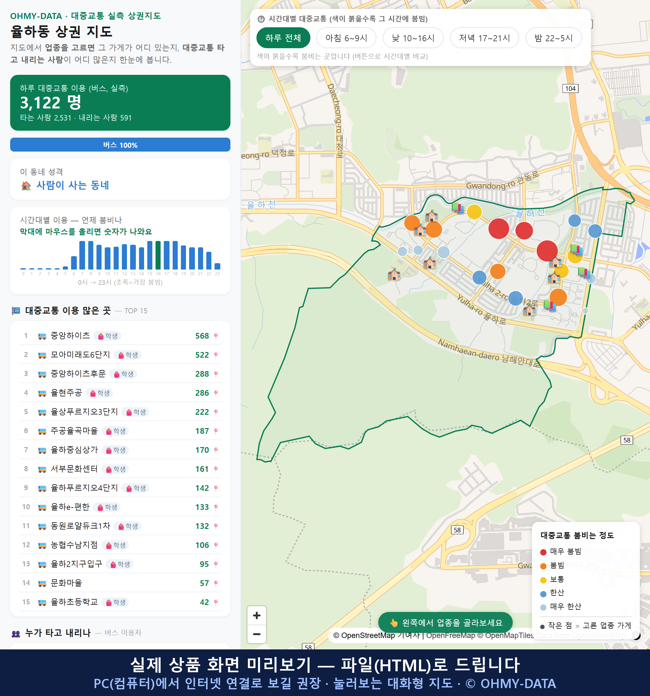Click the bus icon beside 동원로얄듀크1차
Image resolution: width=650 pixels, height=696 pixels.
coord(42,526)
